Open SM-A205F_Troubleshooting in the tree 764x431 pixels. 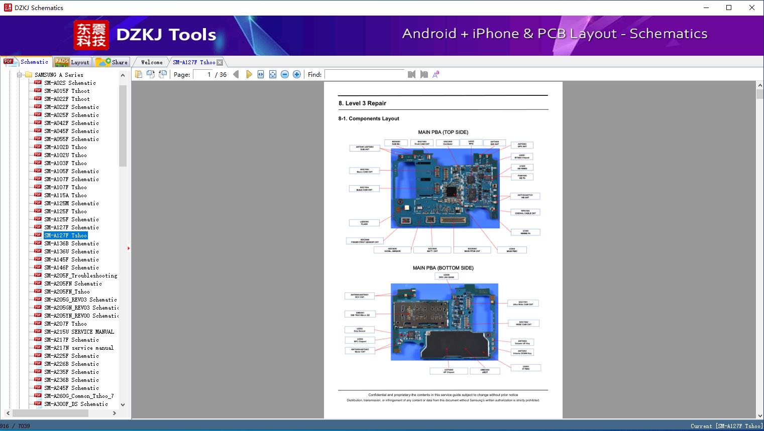[x=80, y=275]
